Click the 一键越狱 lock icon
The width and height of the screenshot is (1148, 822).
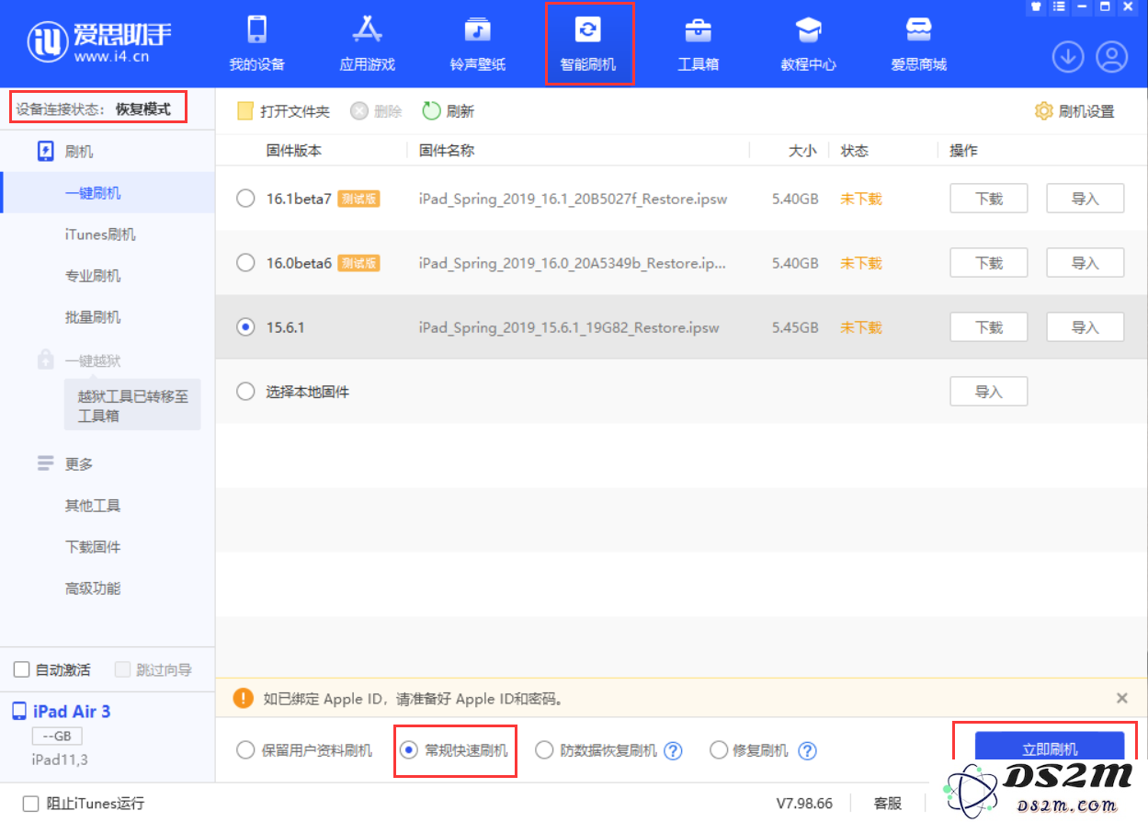pos(46,360)
